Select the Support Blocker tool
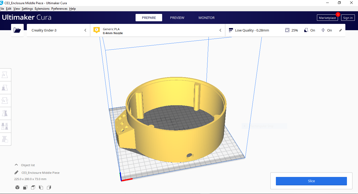The width and height of the screenshot is (358, 194). 5,139
